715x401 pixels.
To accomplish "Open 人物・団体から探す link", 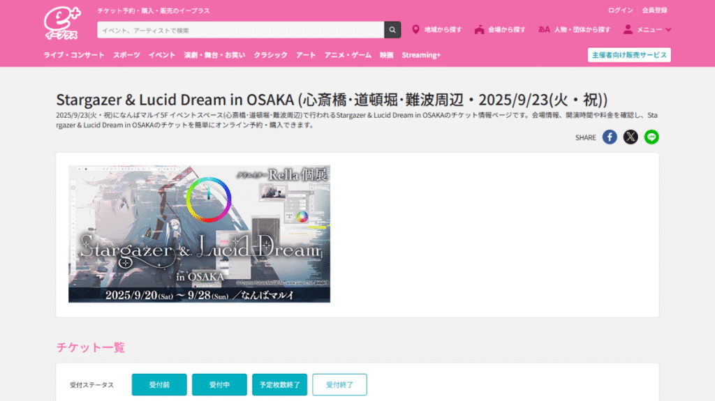I will 582,29.
